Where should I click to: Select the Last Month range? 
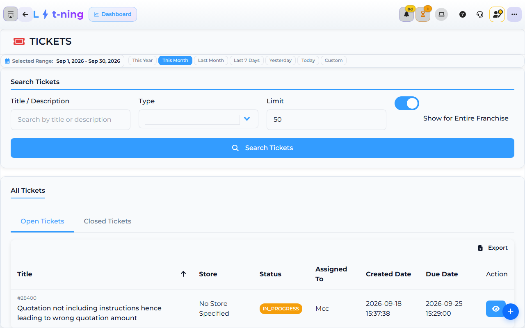point(211,61)
